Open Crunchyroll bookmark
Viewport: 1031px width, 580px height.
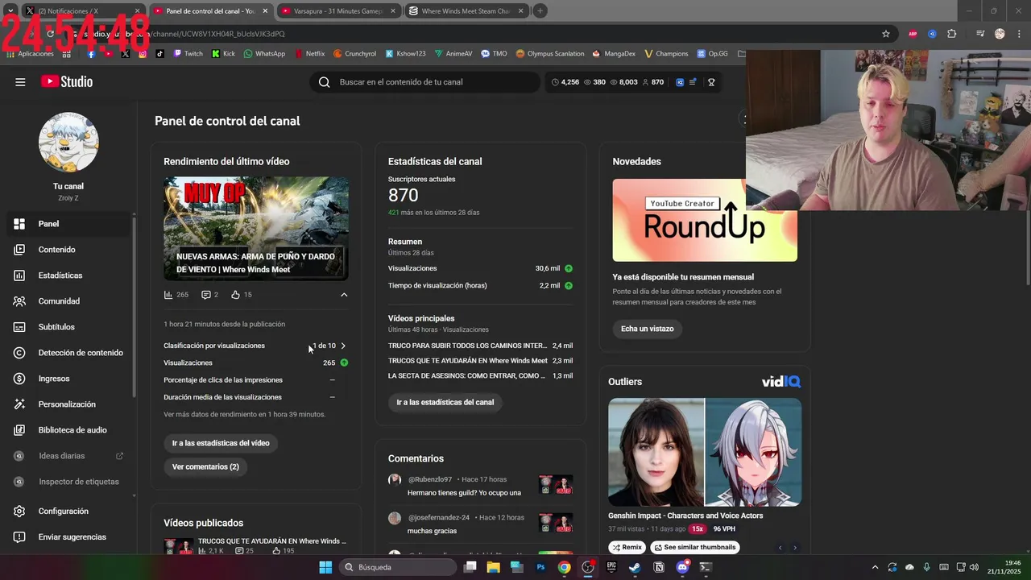click(x=354, y=54)
